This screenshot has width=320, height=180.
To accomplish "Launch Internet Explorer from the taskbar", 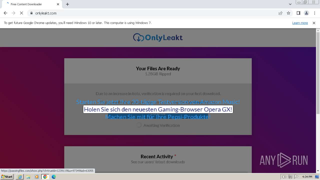I will 20,177.
